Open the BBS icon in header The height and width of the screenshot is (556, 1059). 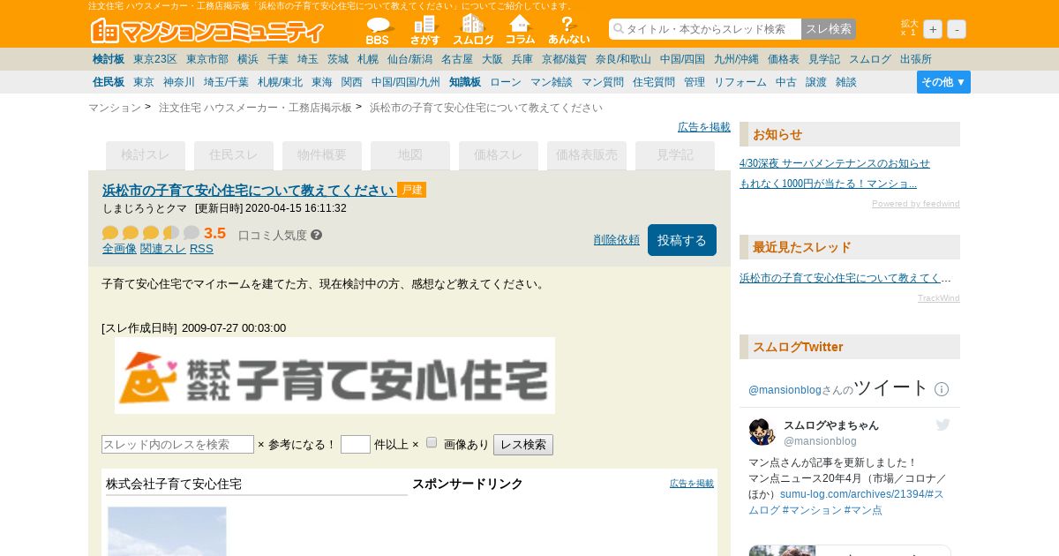point(378,30)
